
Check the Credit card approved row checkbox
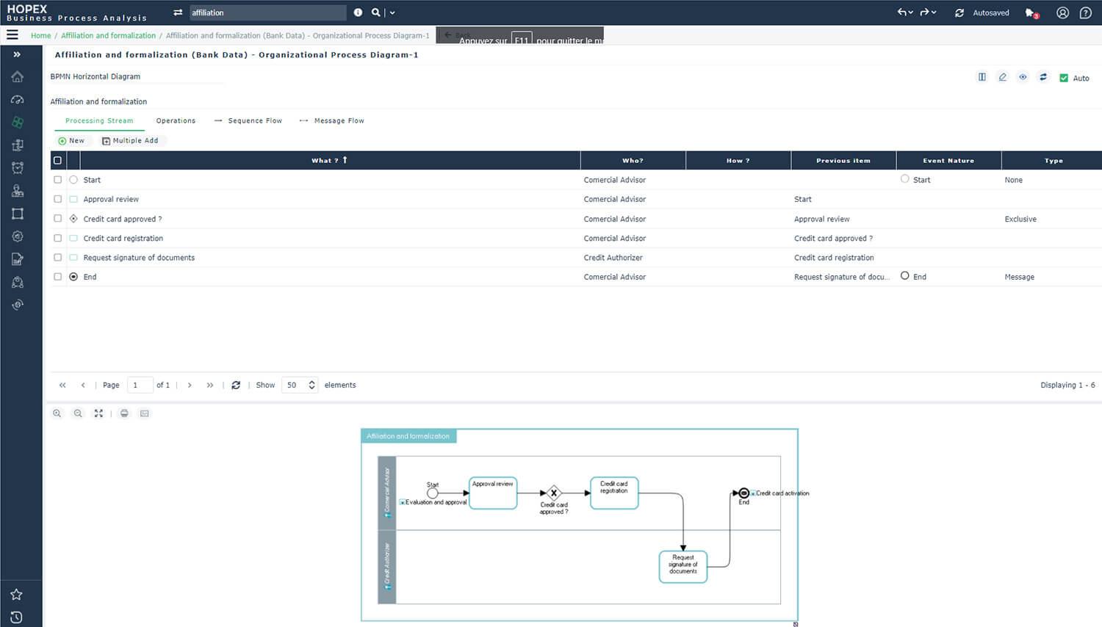tap(57, 218)
